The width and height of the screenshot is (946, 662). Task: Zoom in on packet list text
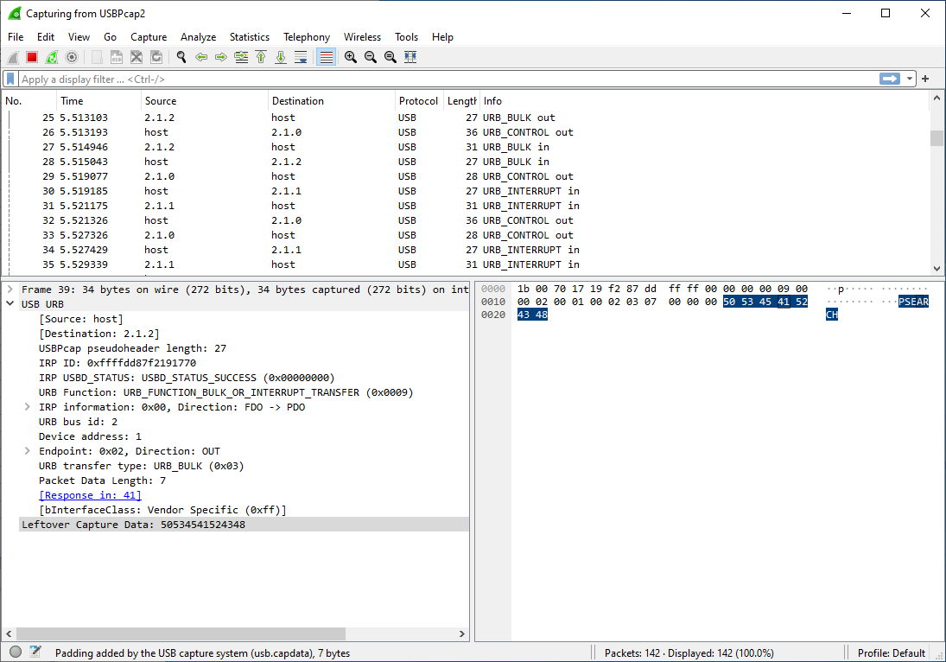[351, 57]
